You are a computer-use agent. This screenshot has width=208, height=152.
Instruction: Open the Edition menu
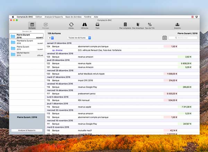39,17
